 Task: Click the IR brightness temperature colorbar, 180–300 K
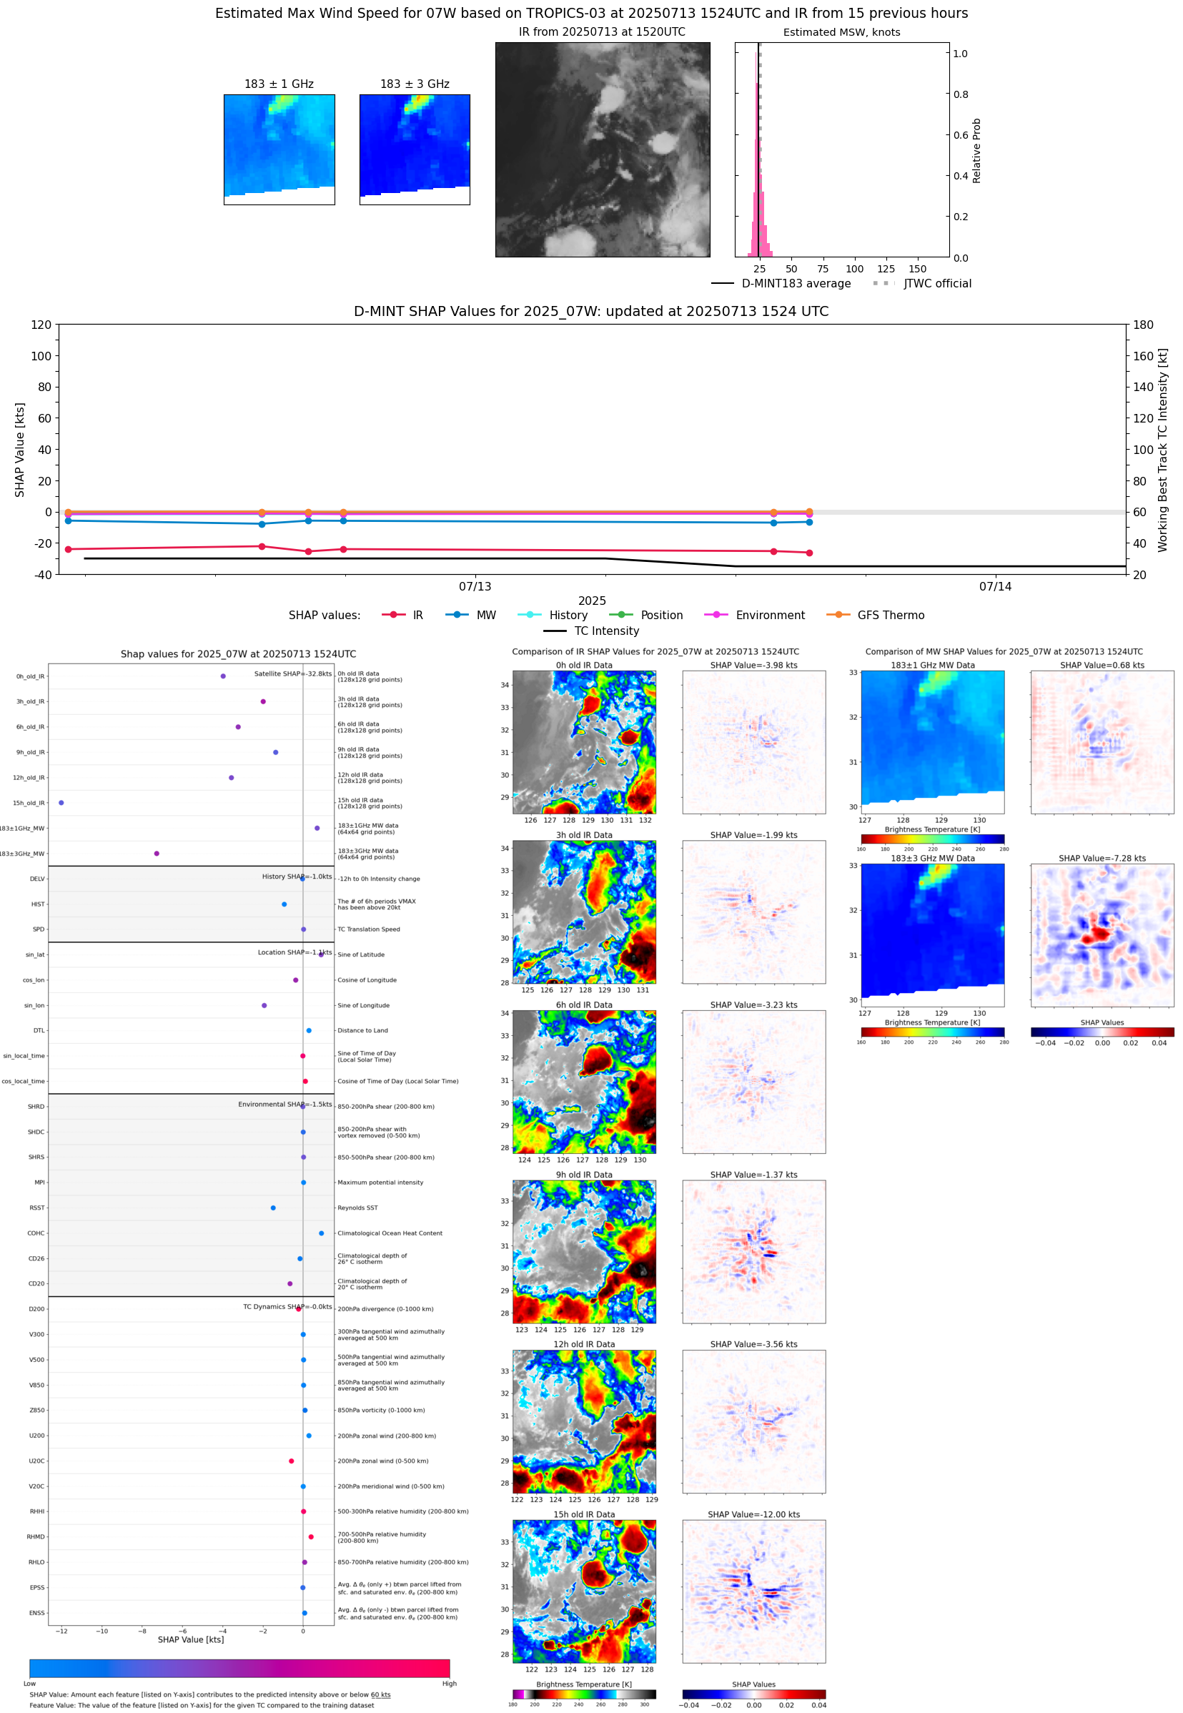coord(584,1694)
